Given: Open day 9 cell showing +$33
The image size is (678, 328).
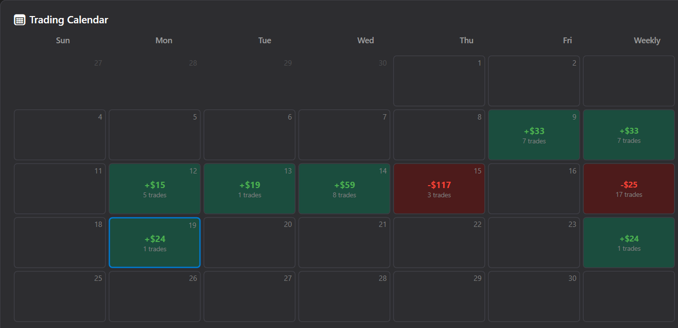Looking at the screenshot, I should [534, 135].
